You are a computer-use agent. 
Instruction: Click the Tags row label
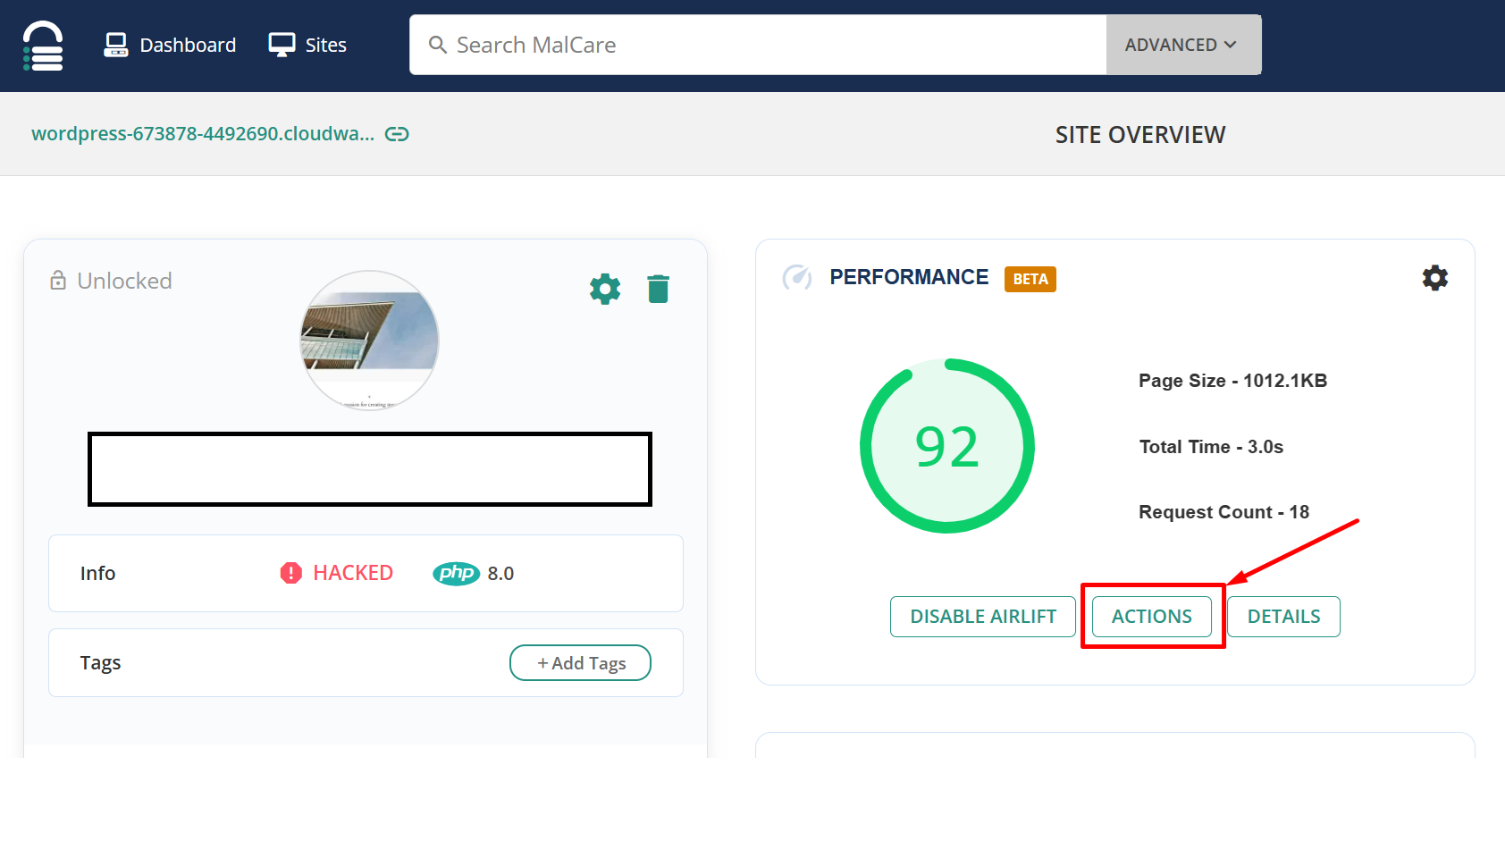[x=100, y=663]
